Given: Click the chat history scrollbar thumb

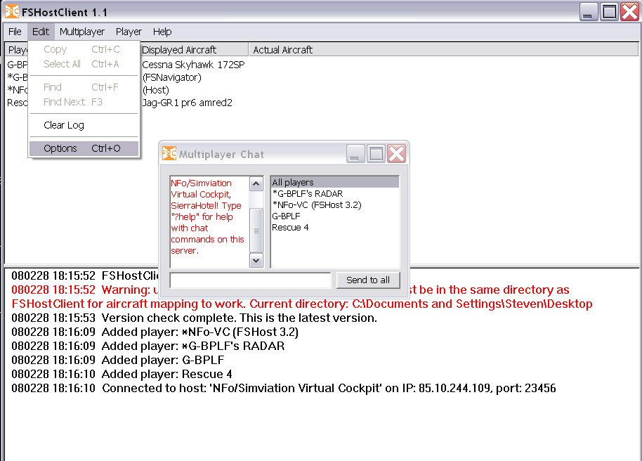Looking at the screenshot, I should point(256,229).
